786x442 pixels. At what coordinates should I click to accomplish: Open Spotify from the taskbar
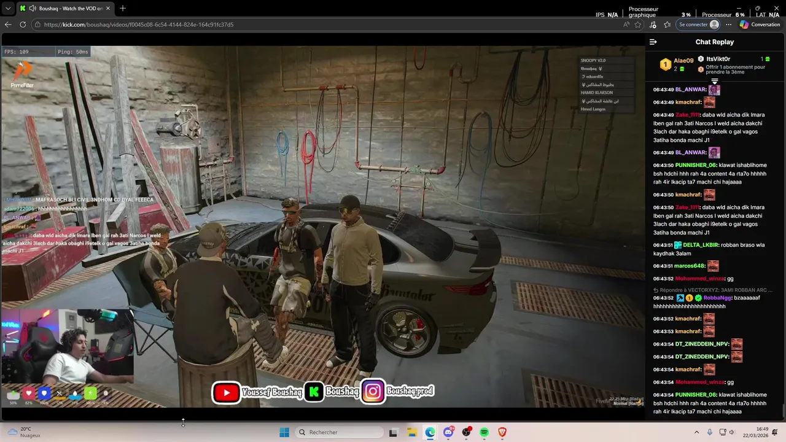point(484,432)
